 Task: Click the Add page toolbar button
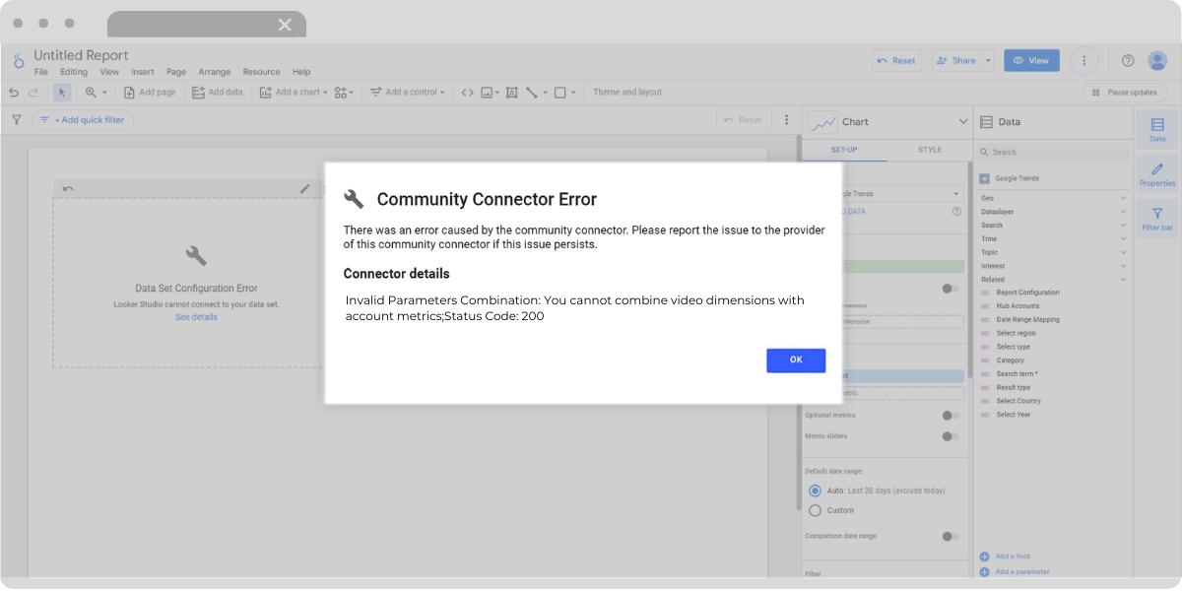(150, 93)
